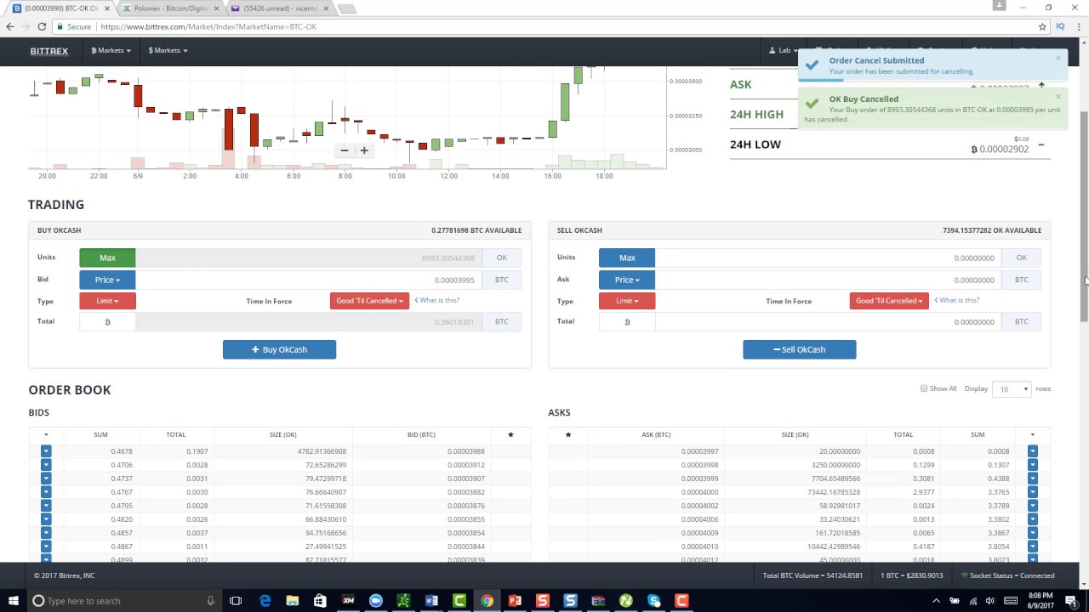
Task: Switch to the unread mail browser tab
Action: (279, 8)
